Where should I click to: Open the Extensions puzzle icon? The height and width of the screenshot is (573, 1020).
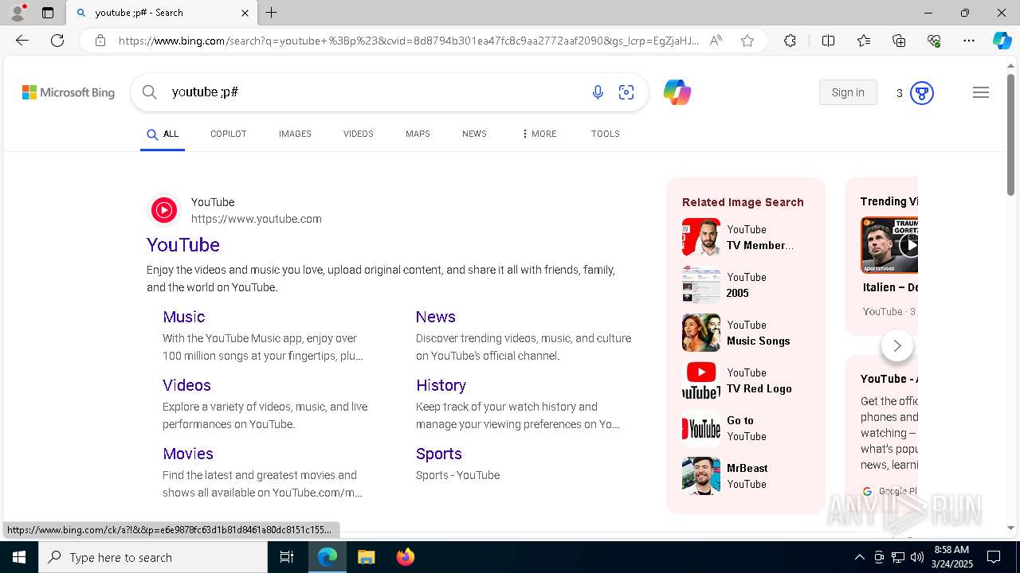(x=790, y=41)
